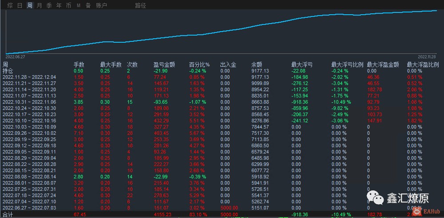
Task: Select week row 2022.11.14 ~ 2022.11.20
Action: pyautogui.click(x=29, y=89)
